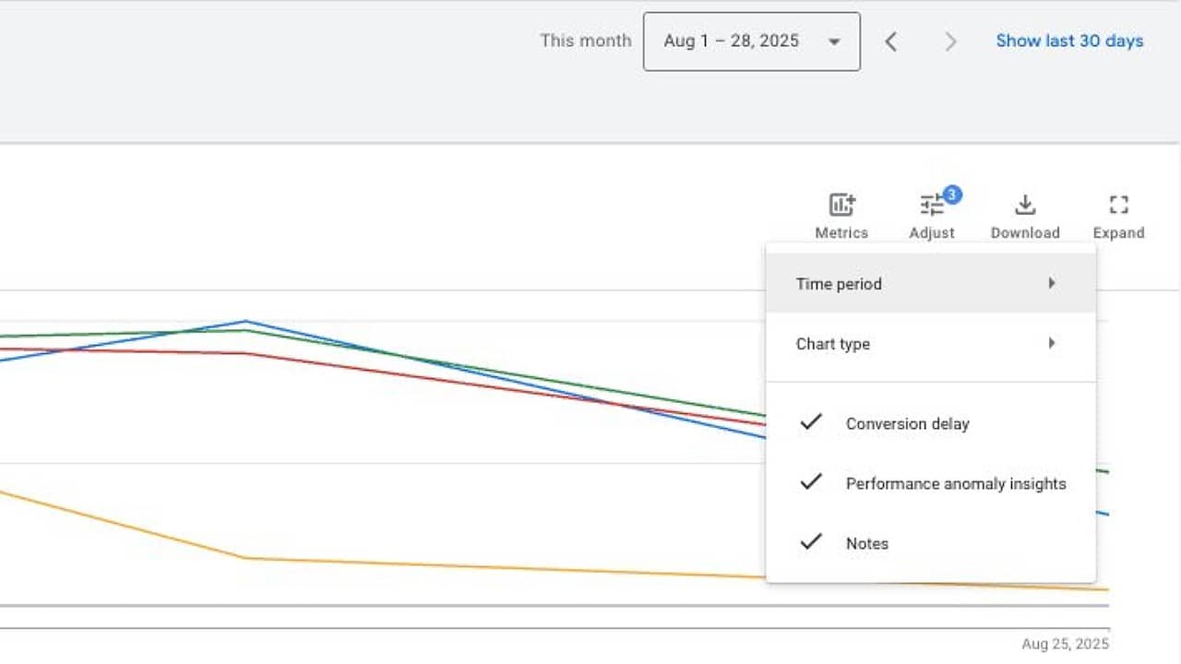Download the chart data

1024,205
